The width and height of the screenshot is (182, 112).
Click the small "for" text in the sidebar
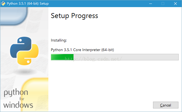tap(22, 99)
